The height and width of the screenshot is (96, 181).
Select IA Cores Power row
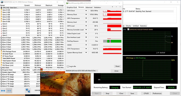point(32,54)
